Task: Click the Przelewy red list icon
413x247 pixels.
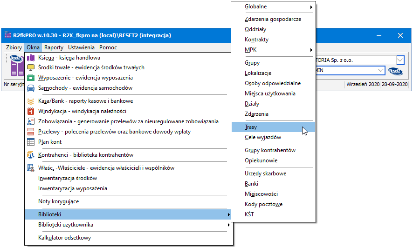Action: point(31,132)
